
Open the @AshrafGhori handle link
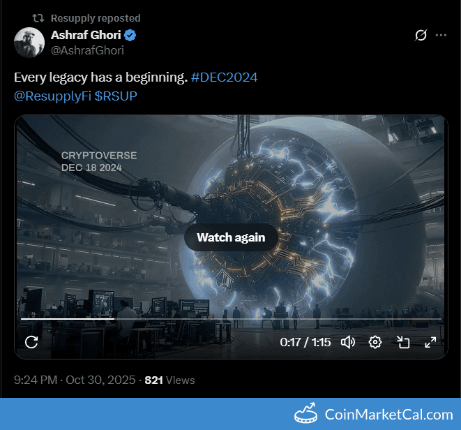pyautogui.click(x=87, y=51)
